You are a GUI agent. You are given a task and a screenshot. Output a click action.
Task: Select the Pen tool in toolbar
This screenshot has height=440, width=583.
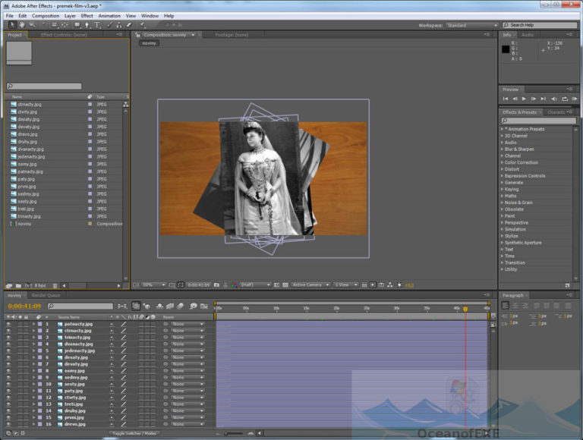pyautogui.click(x=87, y=25)
